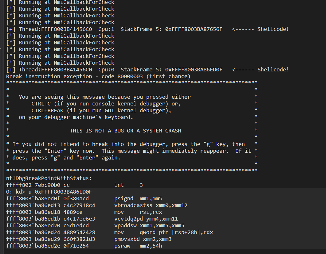Click Thread:FFFF8003B41456C0 on the Cpu:0 line

click(55, 70)
